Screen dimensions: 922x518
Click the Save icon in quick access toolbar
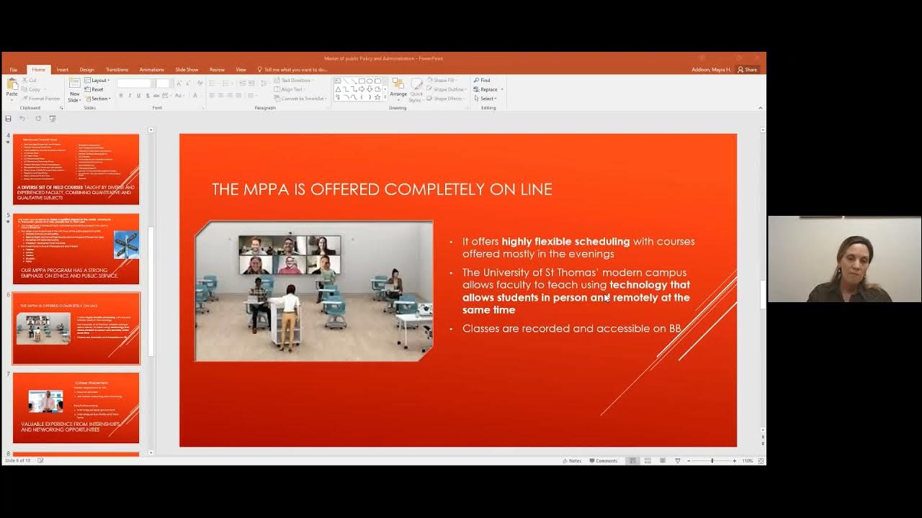[8, 119]
